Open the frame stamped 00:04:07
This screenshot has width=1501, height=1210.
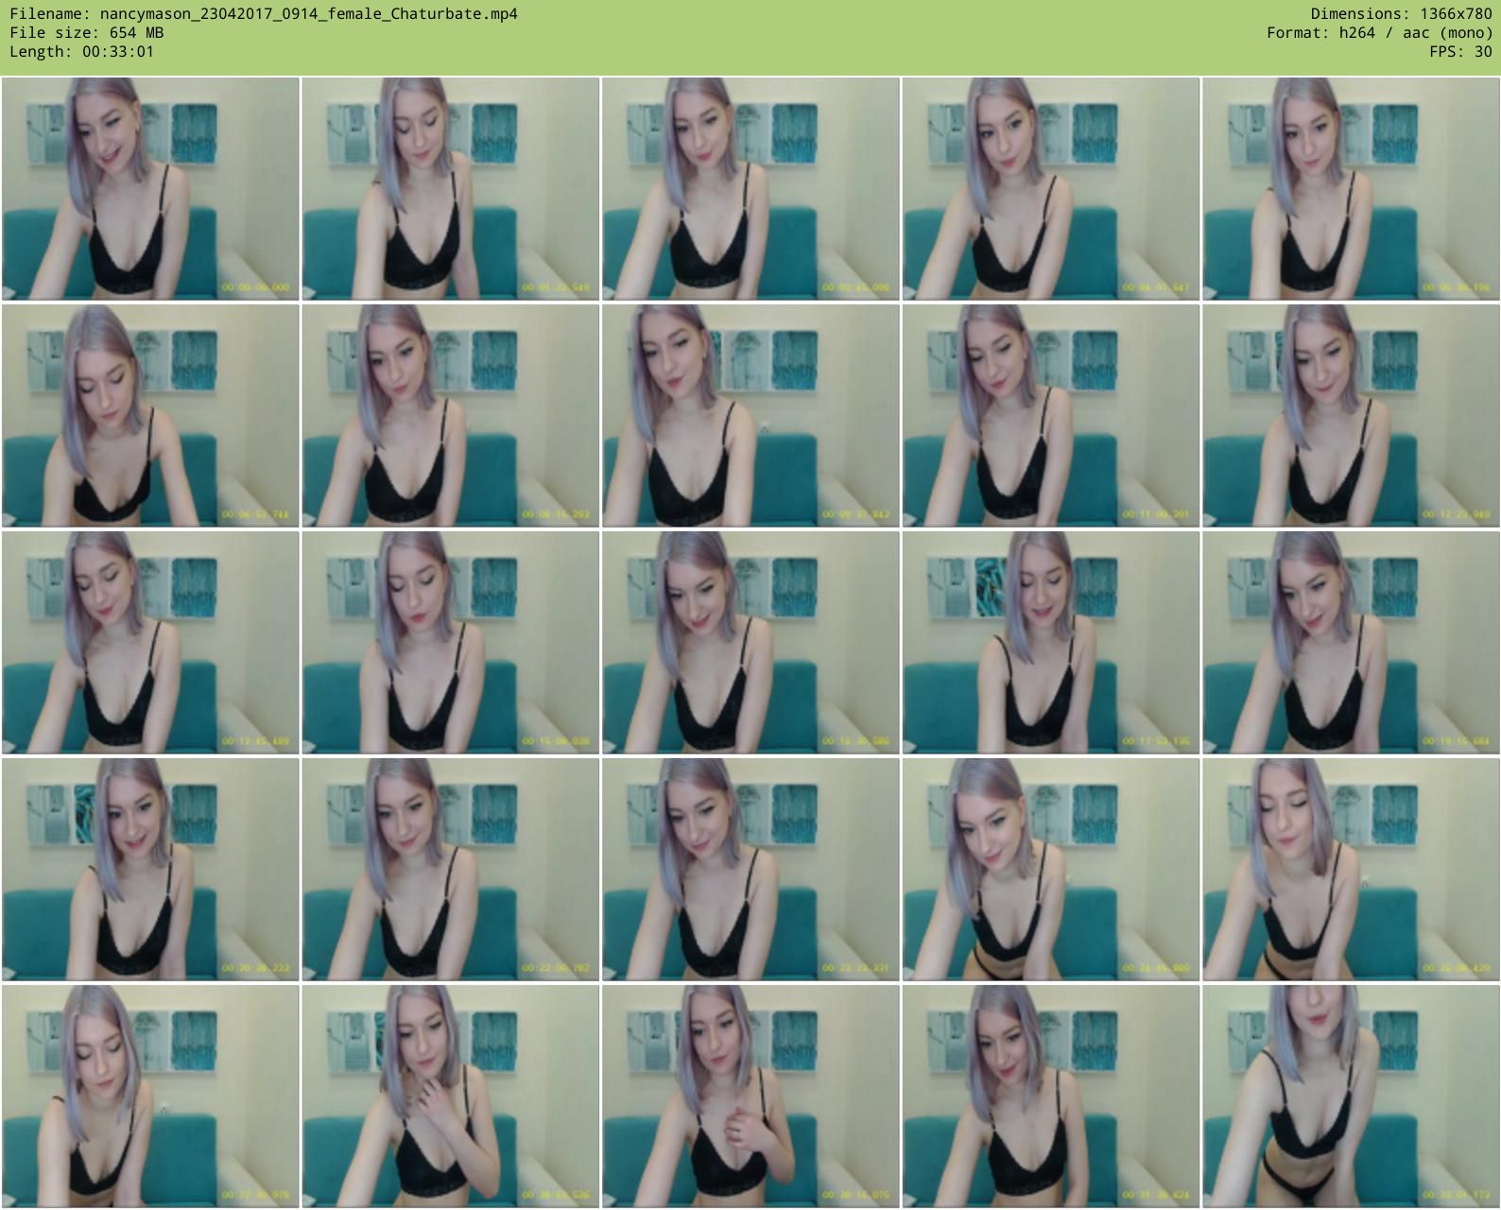(1050, 189)
